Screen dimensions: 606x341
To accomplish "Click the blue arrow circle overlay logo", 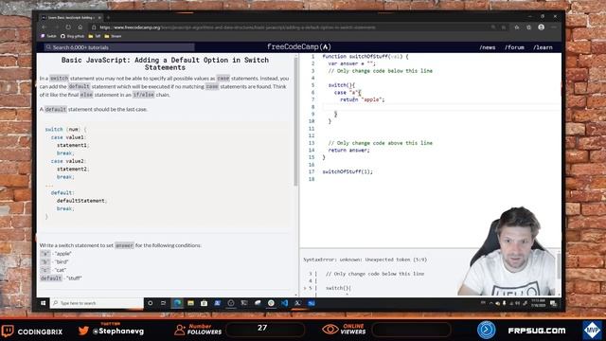I will (x=486, y=331).
